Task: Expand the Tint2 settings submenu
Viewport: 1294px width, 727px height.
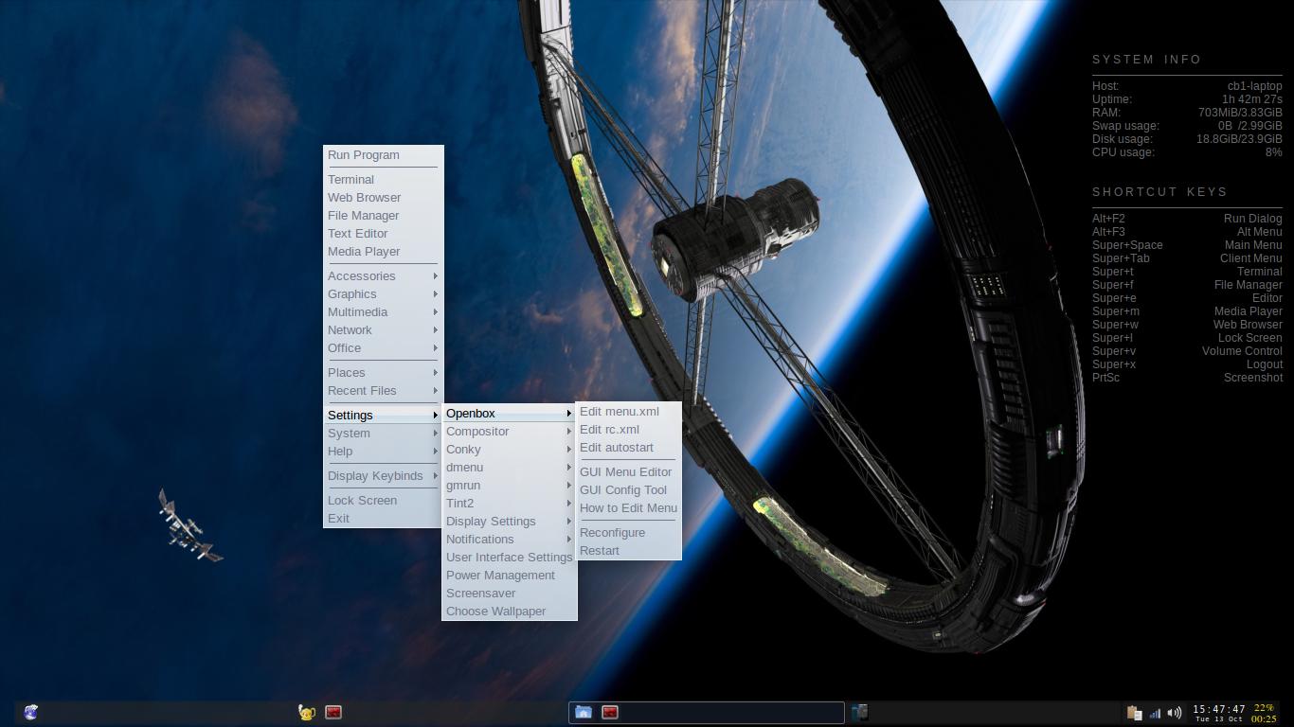Action: click(x=510, y=504)
